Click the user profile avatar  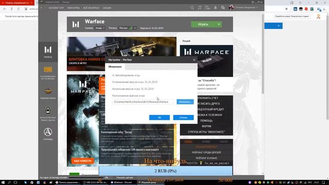231,8
